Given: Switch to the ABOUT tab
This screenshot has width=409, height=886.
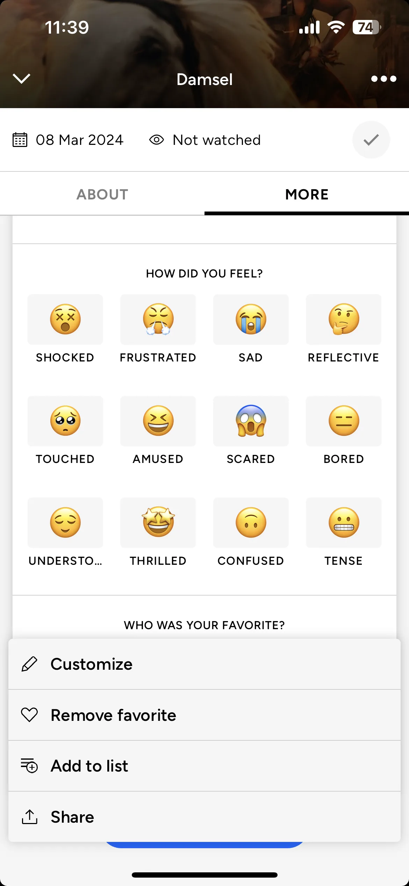Looking at the screenshot, I should [x=102, y=194].
